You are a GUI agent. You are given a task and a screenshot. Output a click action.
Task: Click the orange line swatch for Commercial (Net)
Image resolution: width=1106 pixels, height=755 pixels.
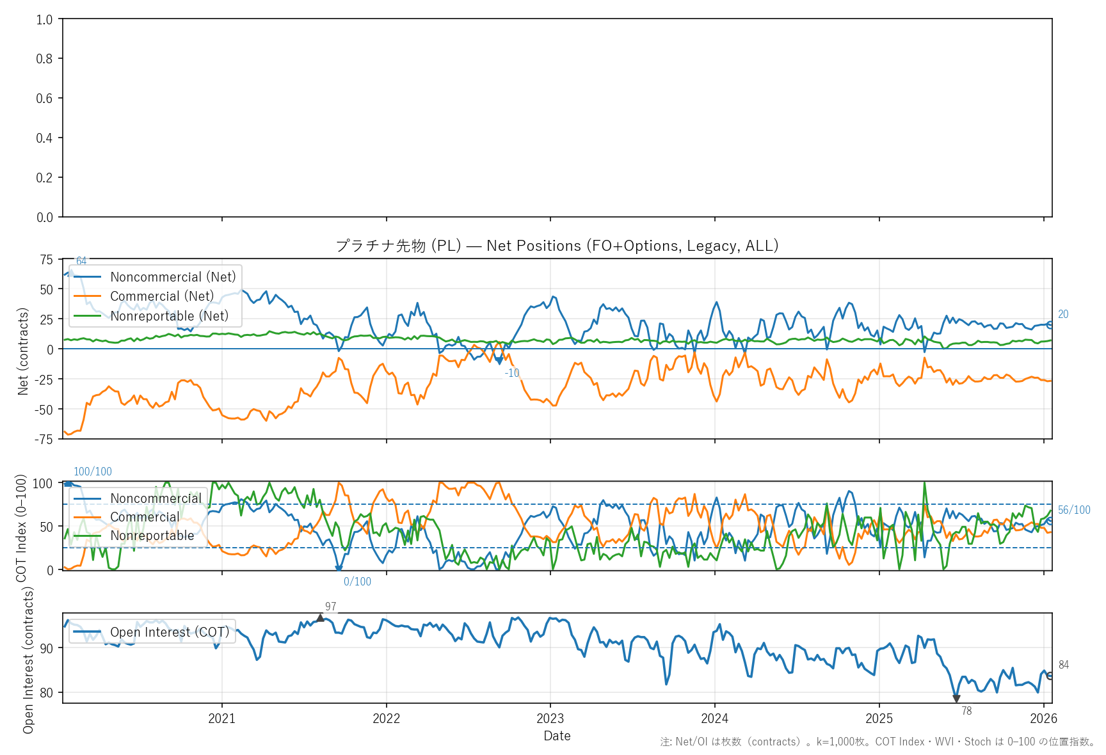coord(88,296)
